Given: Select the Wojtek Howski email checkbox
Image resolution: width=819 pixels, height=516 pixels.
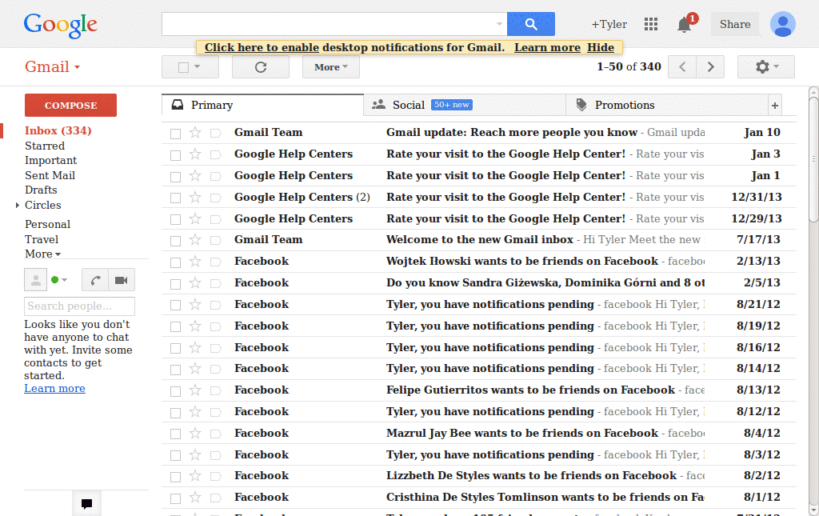Looking at the screenshot, I should click(175, 262).
